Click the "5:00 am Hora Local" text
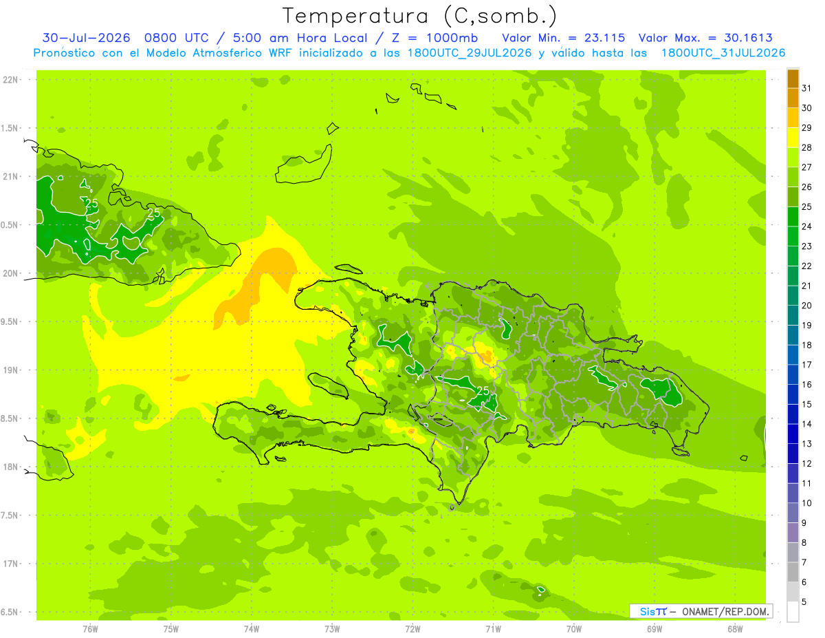This screenshot has width=825, height=638. pyautogui.click(x=300, y=38)
